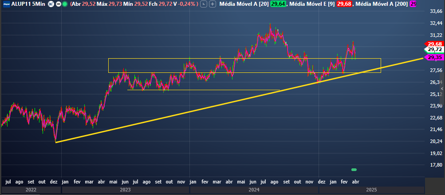Click the Alupar asset logo icon

click(x=6, y=4)
